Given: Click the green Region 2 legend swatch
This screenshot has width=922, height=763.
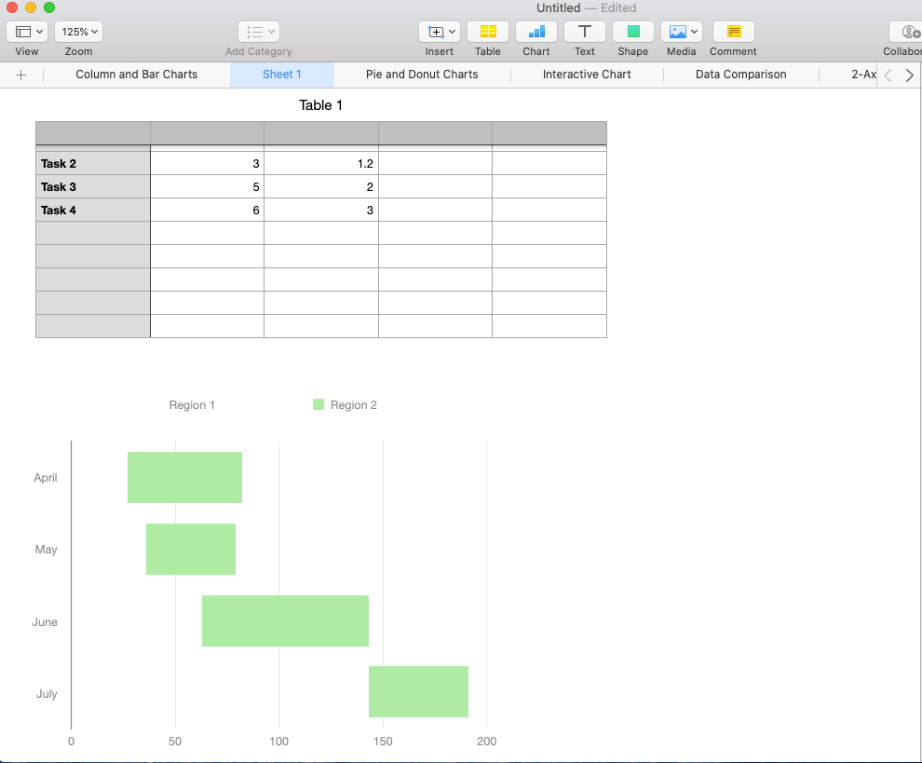Looking at the screenshot, I should click(319, 404).
